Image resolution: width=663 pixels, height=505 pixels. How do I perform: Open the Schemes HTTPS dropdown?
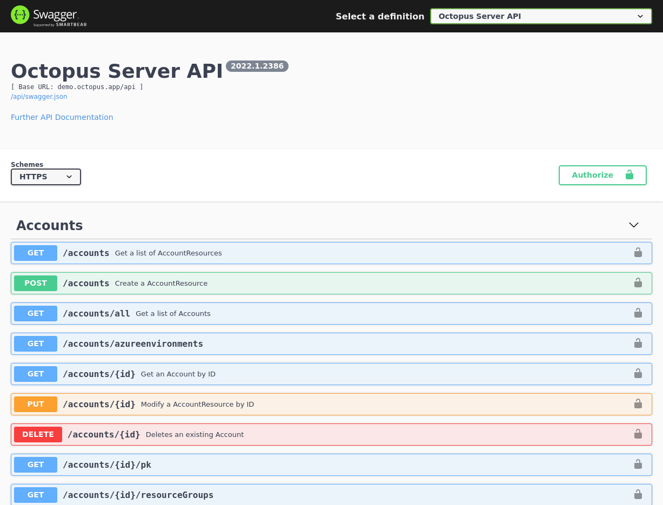tap(45, 177)
